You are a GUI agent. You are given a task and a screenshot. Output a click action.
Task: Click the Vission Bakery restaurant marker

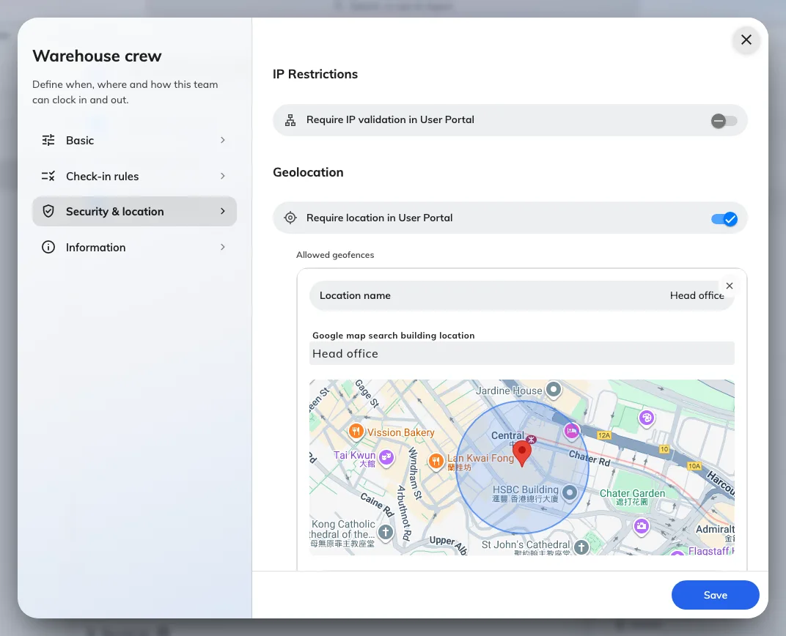356,431
